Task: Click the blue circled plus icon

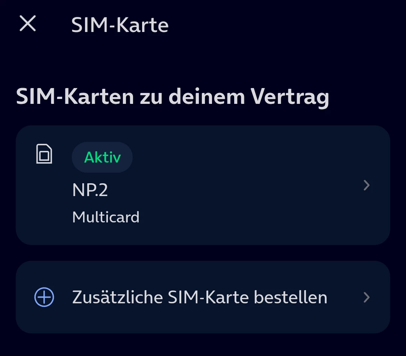Action: [x=44, y=297]
